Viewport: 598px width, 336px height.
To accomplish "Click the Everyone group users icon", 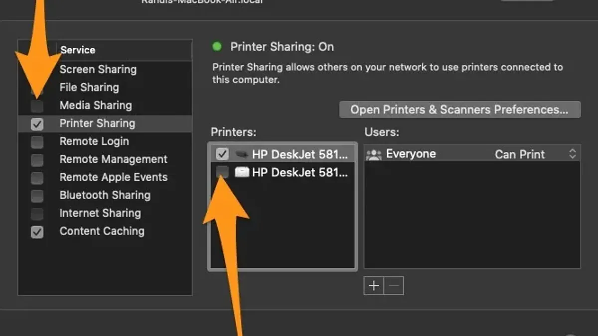I will pos(374,154).
